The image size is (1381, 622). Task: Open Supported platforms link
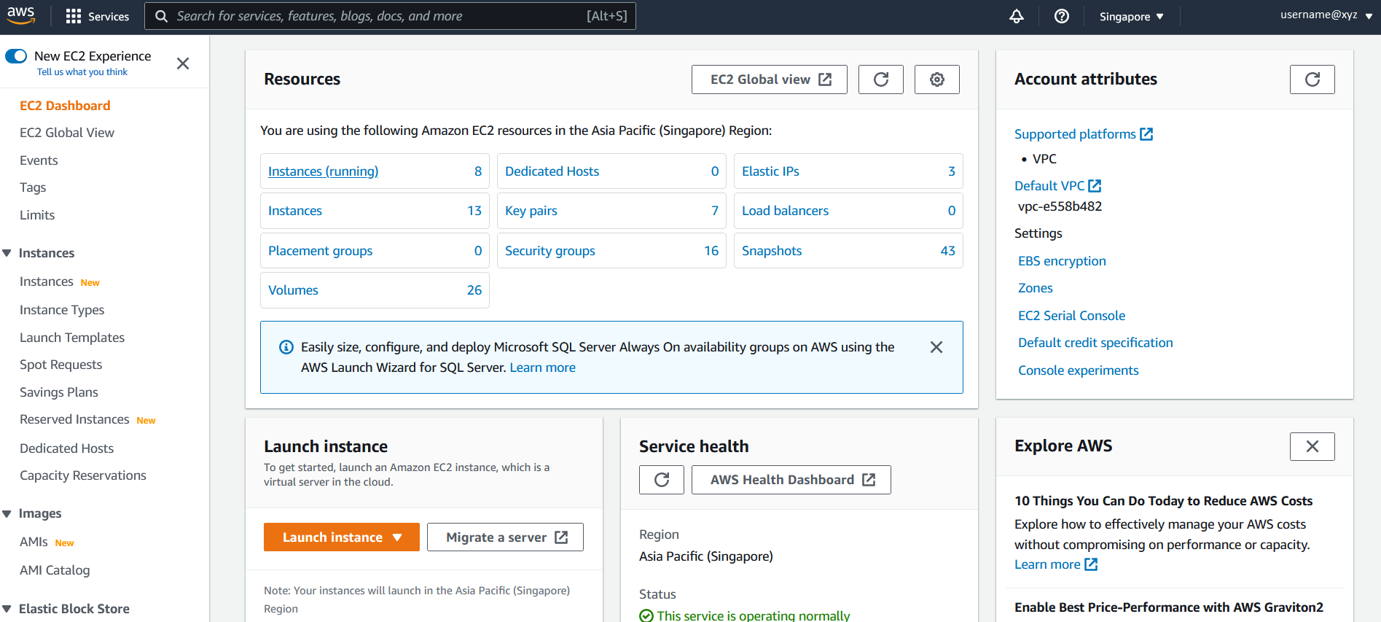pos(1075,134)
